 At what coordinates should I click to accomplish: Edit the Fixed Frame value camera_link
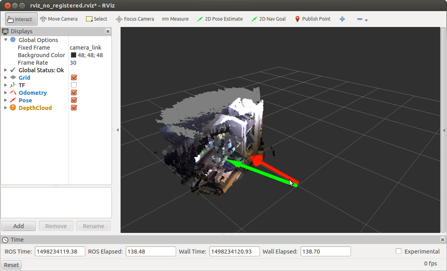[86, 48]
